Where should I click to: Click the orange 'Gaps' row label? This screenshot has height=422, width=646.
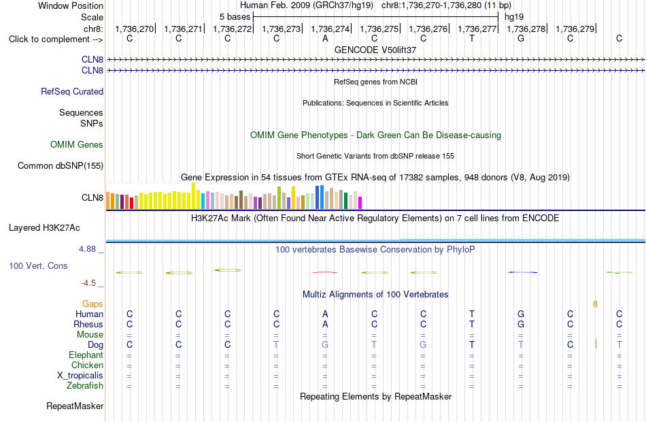point(92,304)
